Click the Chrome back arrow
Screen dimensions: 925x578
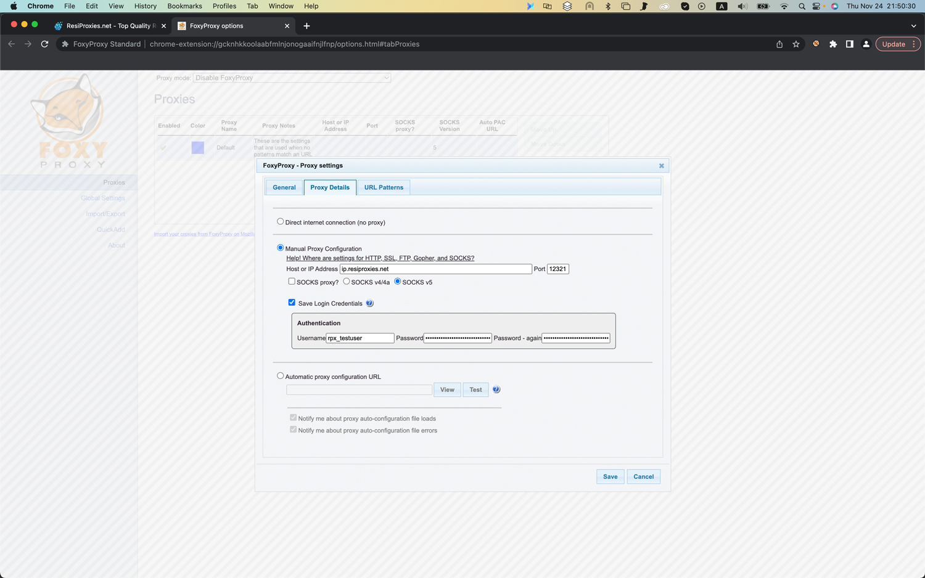[x=11, y=44]
